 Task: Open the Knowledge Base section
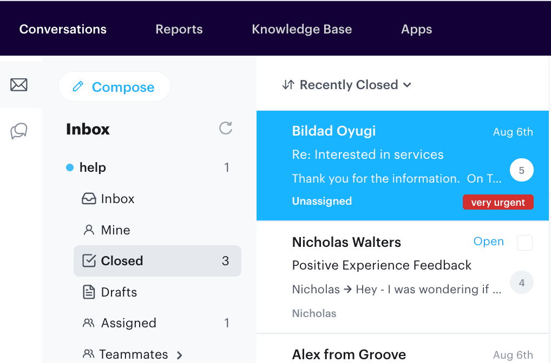point(301,29)
